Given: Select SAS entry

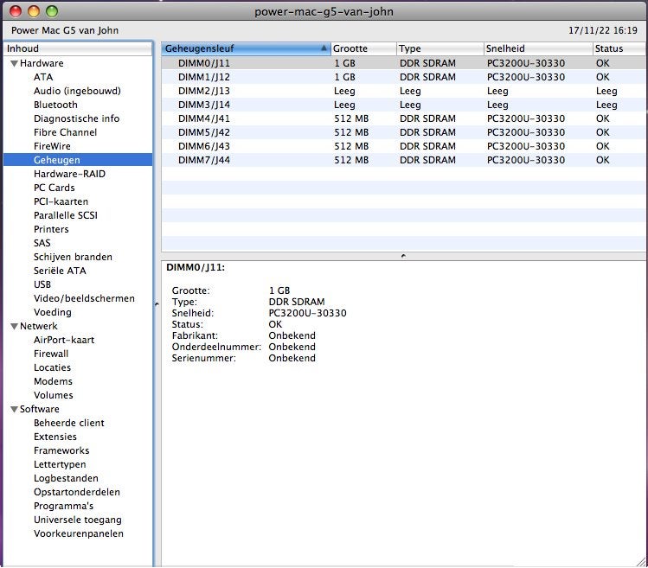Looking at the screenshot, I should 42,243.
